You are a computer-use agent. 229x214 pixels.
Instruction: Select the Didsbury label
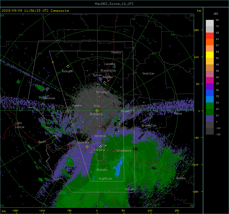tap(96, 114)
